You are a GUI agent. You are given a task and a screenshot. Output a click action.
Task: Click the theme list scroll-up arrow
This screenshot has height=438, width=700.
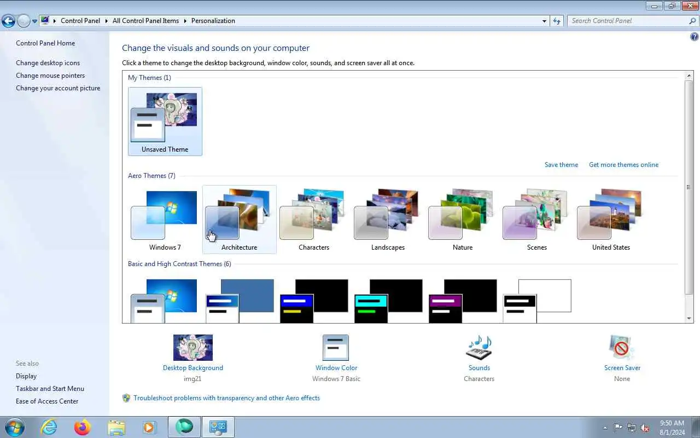(x=689, y=75)
